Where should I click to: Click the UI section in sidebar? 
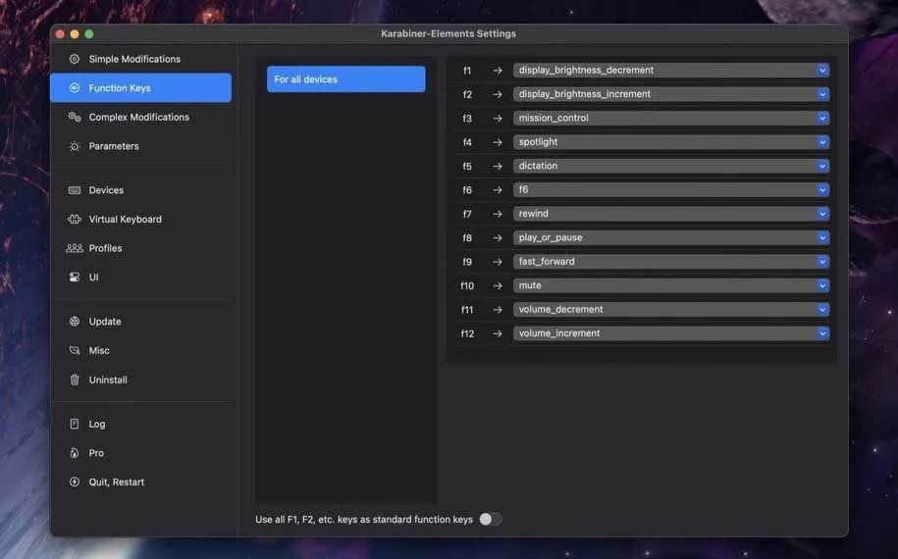pyautogui.click(x=93, y=278)
